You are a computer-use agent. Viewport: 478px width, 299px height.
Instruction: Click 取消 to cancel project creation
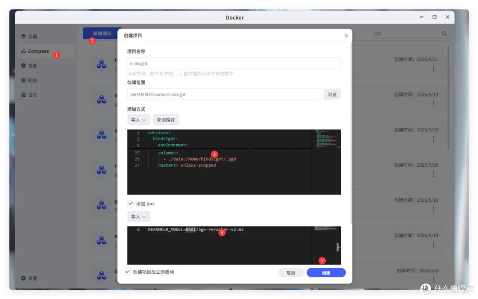[291, 273]
